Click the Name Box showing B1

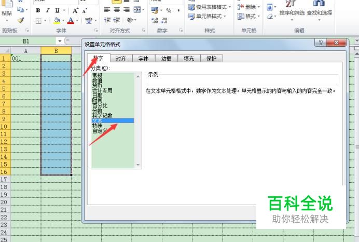pos(28,41)
